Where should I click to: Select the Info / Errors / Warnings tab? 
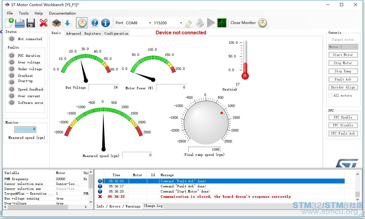click(x=118, y=206)
